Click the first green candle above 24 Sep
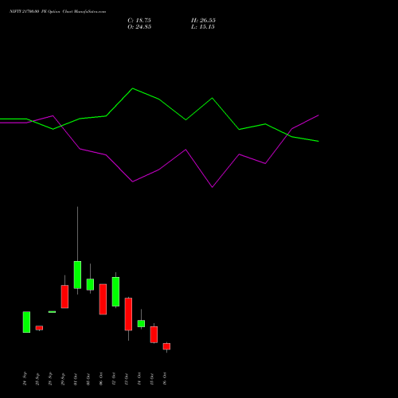 tap(26, 322)
